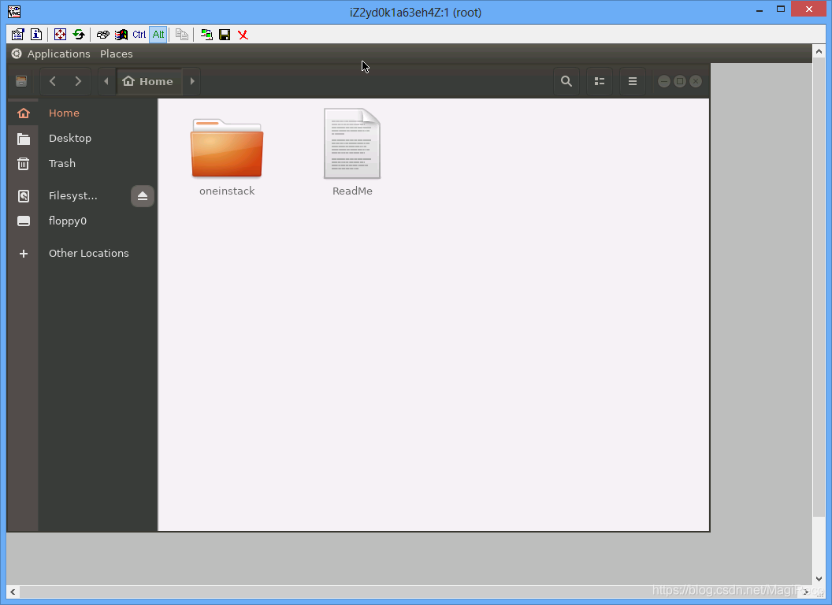Click Filesystem drive icon in sidebar
This screenshot has height=605, width=832.
(x=24, y=196)
